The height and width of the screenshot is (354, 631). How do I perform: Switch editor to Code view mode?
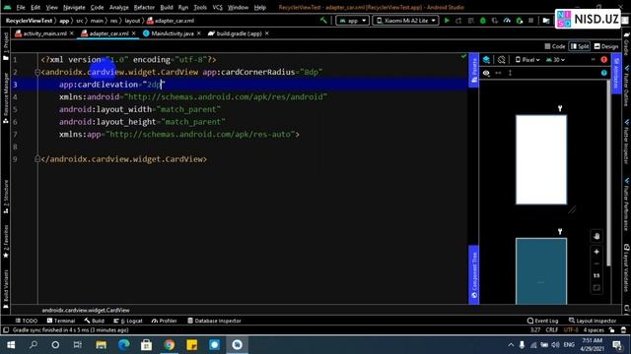pos(555,46)
